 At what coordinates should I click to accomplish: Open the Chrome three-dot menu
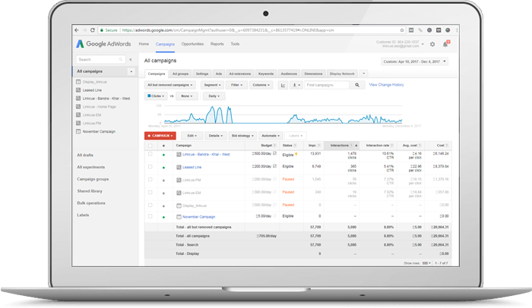coord(457,30)
